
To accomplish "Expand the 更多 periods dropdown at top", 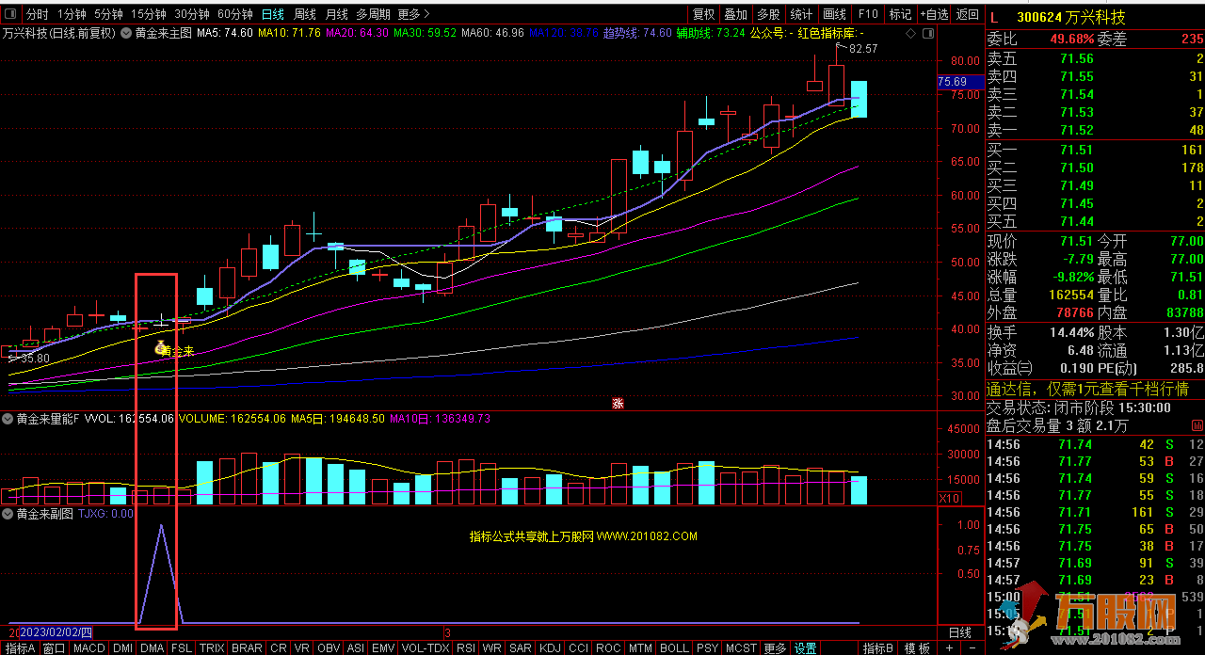I will point(413,14).
